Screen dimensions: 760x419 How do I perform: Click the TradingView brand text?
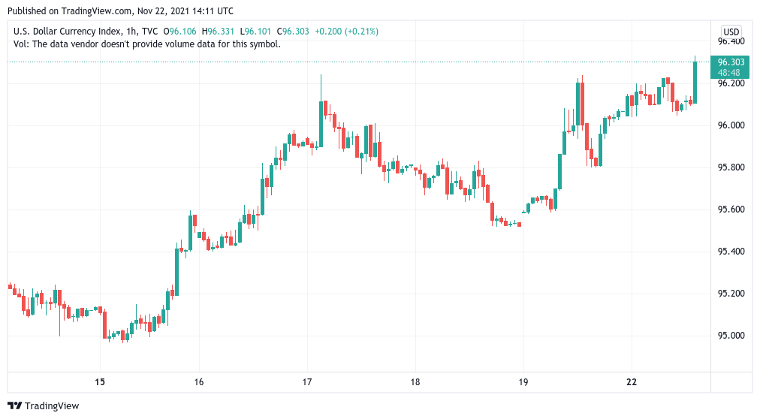point(52,406)
